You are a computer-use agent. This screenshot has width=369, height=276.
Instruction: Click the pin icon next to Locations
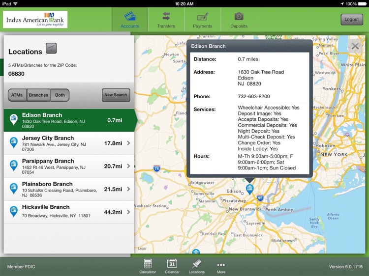coord(51,48)
